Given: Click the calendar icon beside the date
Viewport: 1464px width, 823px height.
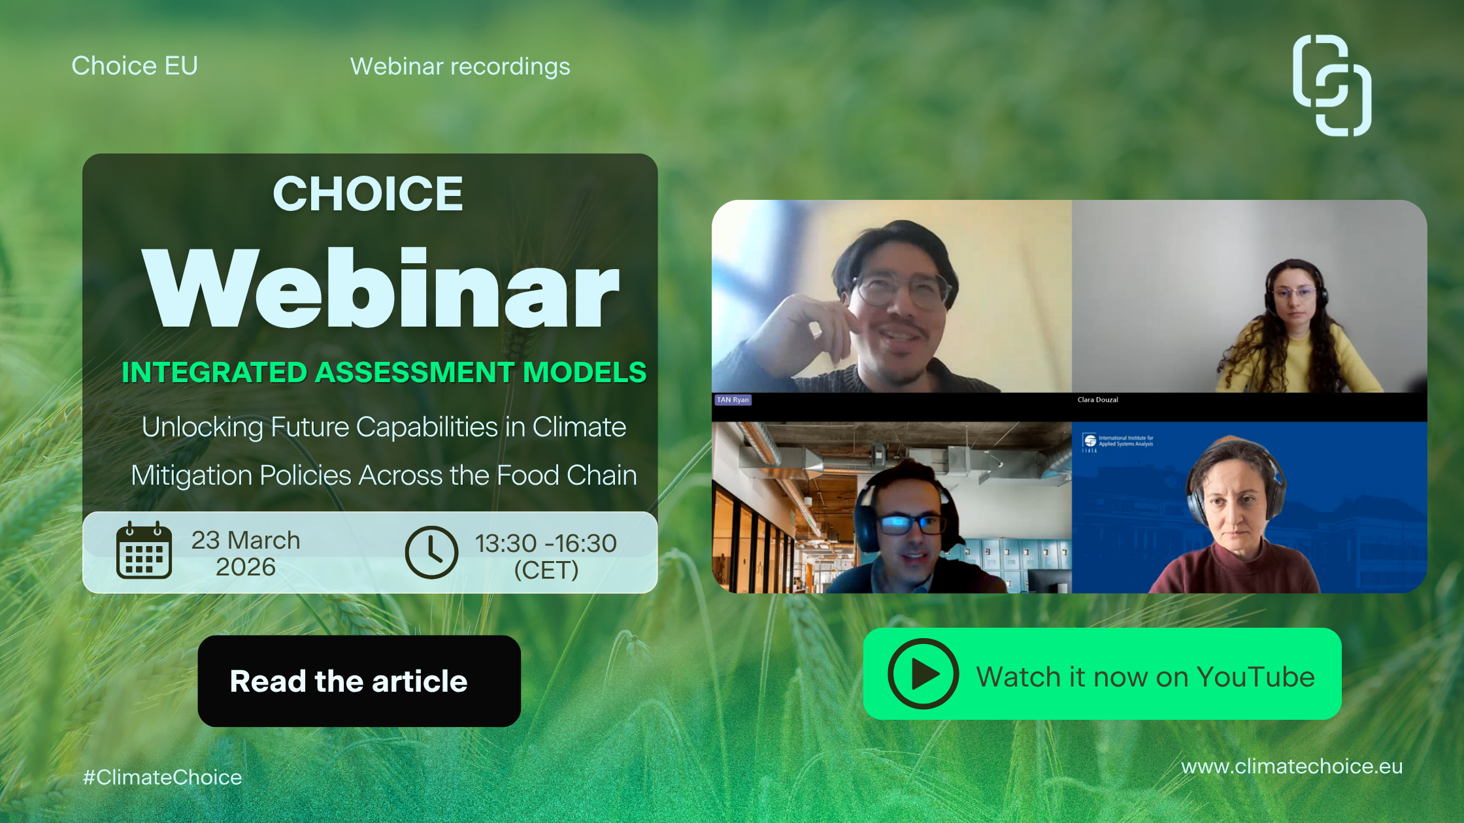Looking at the screenshot, I should click(144, 551).
